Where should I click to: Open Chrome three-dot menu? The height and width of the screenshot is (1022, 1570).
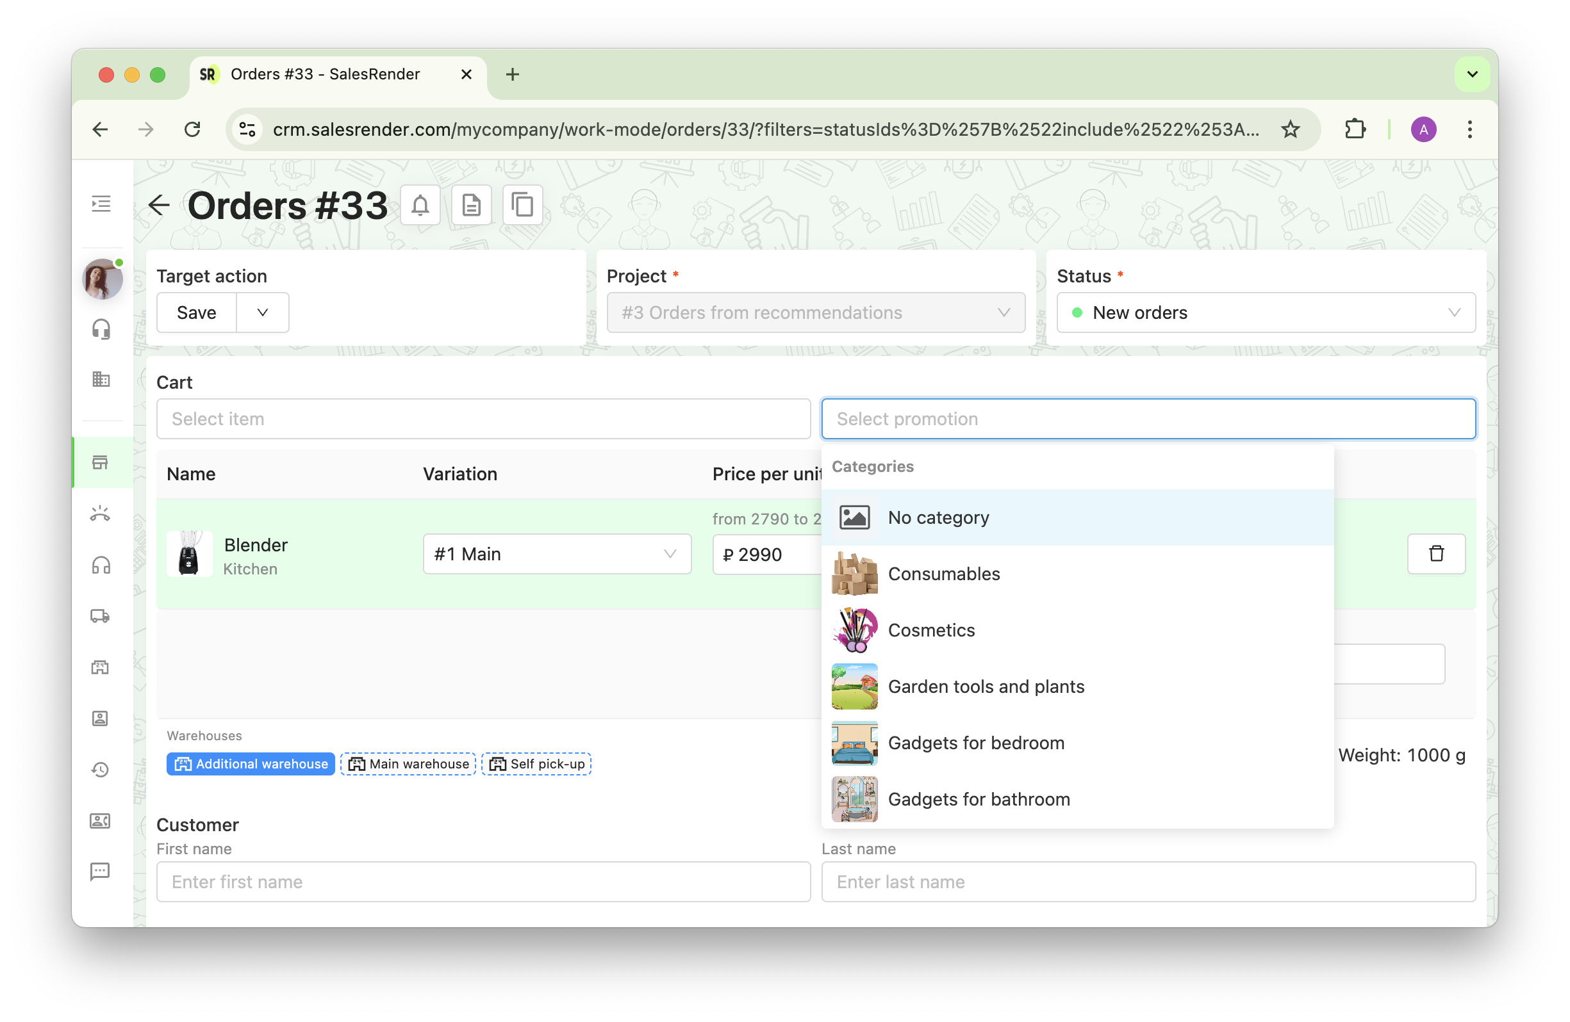tap(1469, 129)
